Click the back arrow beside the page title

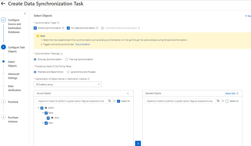[3, 4]
